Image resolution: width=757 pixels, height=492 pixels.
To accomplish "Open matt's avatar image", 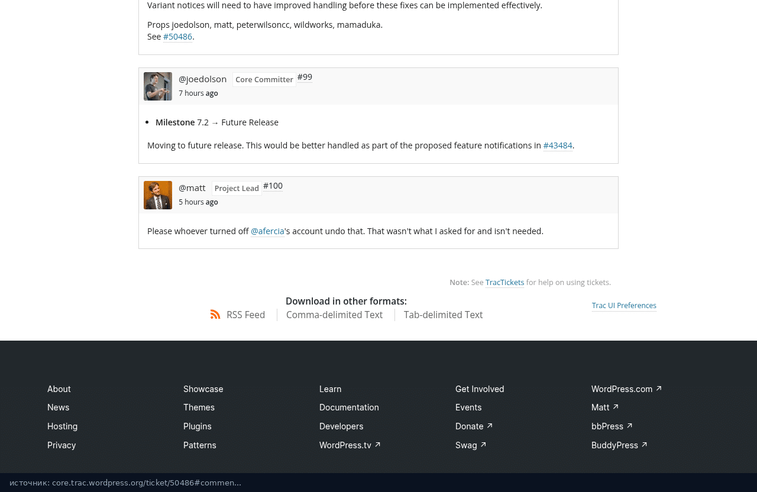I will 158,195.
